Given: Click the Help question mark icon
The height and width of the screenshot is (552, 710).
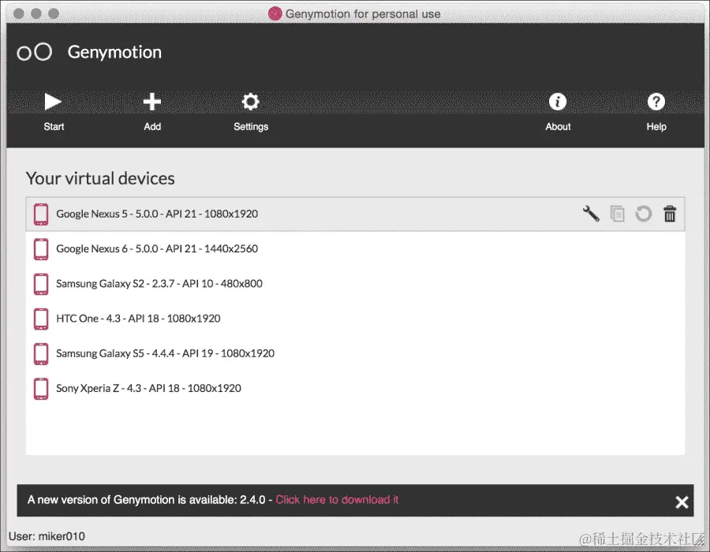Looking at the screenshot, I should tap(656, 102).
